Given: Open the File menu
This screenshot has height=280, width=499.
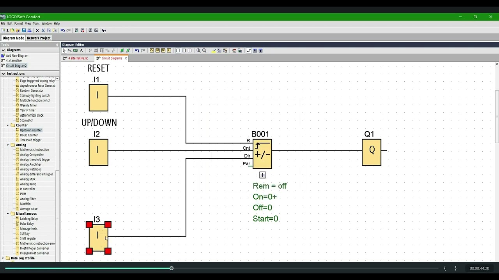Looking at the screenshot, I should click(x=3, y=24).
